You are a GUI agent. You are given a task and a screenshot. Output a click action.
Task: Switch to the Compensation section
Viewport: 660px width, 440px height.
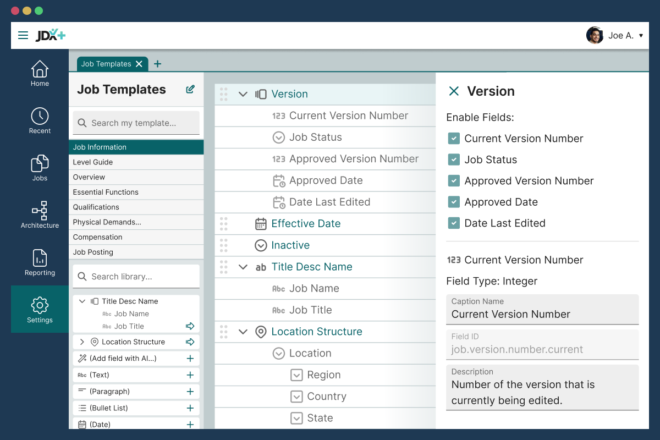click(98, 237)
